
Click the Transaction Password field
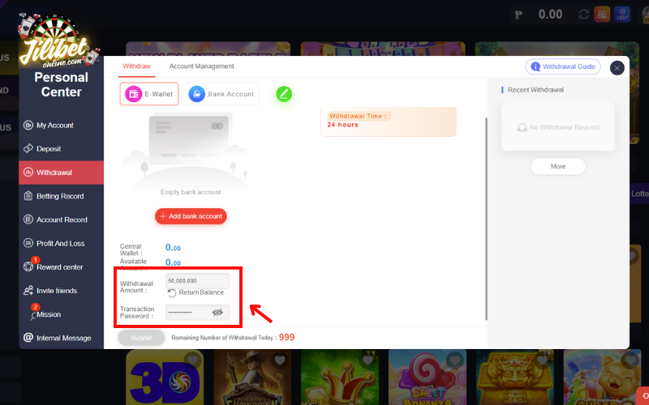coord(197,313)
